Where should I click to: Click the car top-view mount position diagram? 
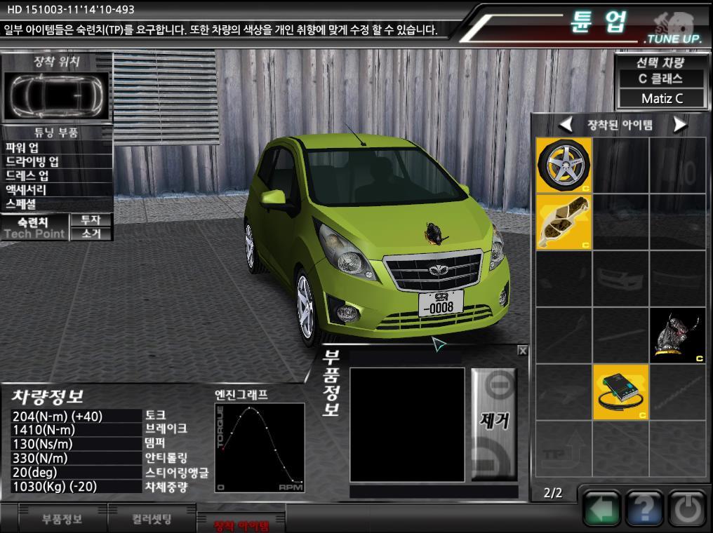[x=56, y=96]
